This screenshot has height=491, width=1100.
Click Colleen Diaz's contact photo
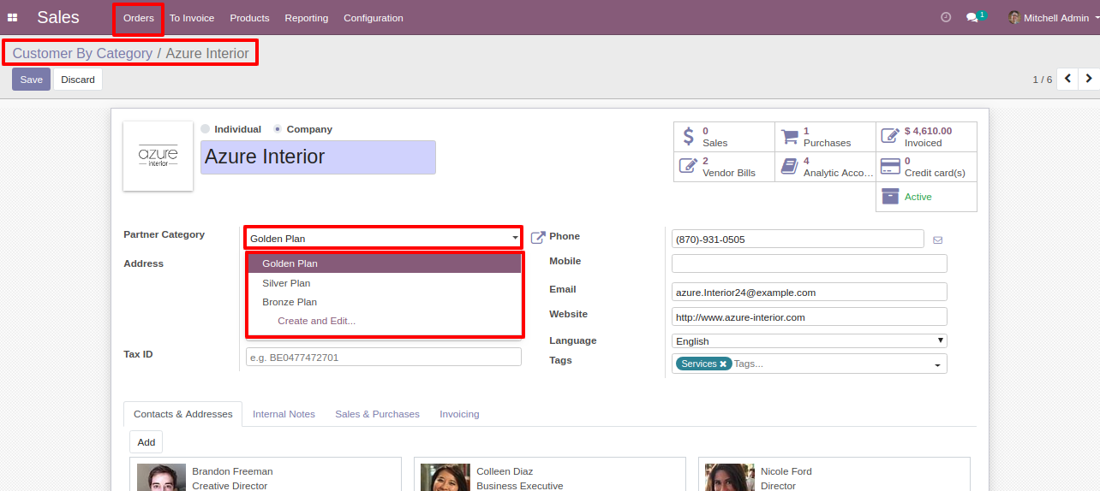(x=445, y=477)
